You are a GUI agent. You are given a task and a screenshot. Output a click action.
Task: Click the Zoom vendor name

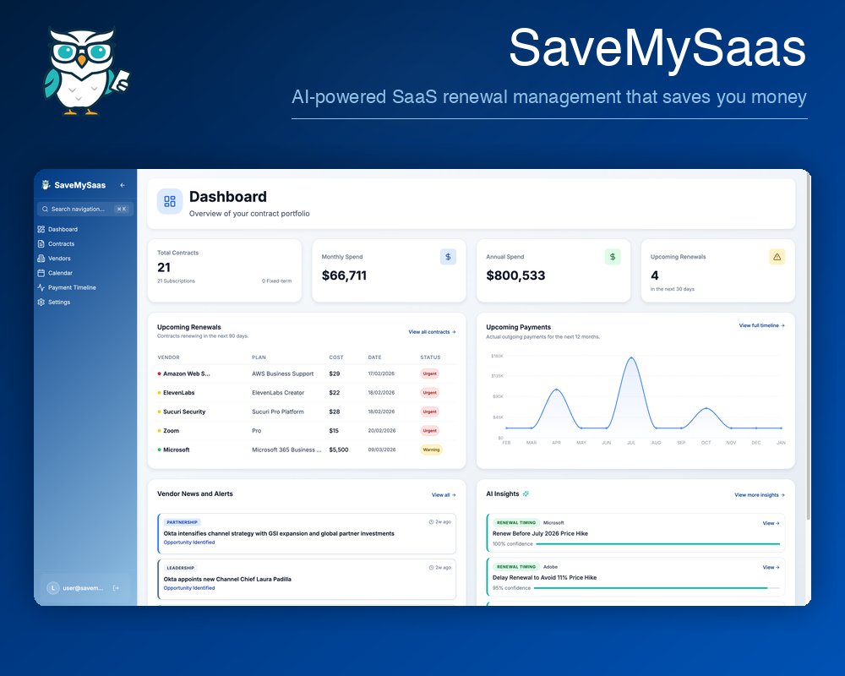coord(172,431)
